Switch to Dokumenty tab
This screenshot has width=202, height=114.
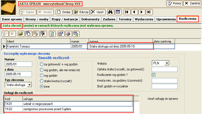tap(90, 19)
